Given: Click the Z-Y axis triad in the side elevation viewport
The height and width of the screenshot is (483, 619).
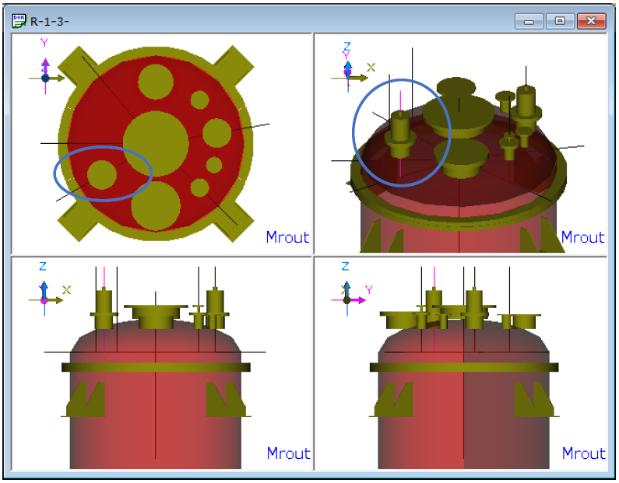Looking at the screenshot, I should click(x=351, y=289).
